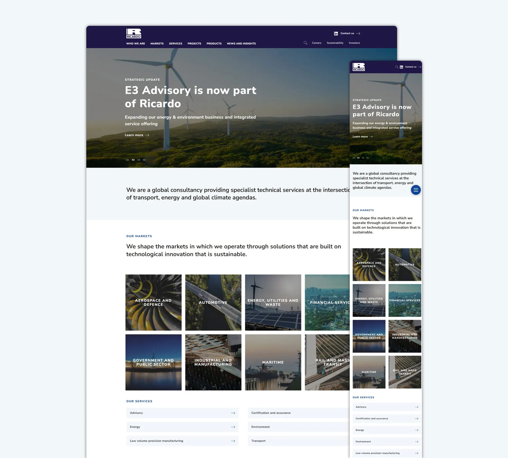The width and height of the screenshot is (508, 458).
Task: Open the desktop Aerospace and Defence tile
Action: coord(153,302)
